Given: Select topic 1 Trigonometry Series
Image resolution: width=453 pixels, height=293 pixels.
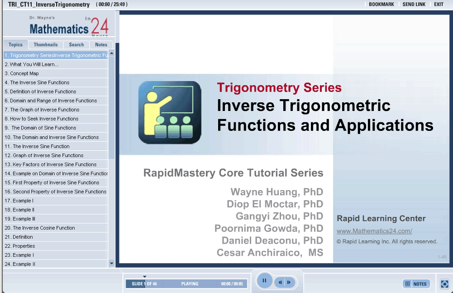Looking at the screenshot, I should [56, 55].
